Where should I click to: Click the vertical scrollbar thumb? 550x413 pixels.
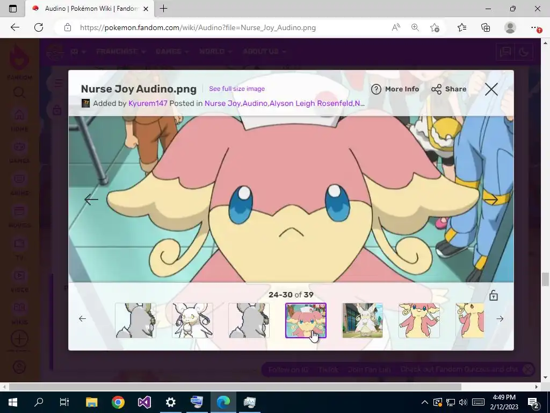[545, 279]
